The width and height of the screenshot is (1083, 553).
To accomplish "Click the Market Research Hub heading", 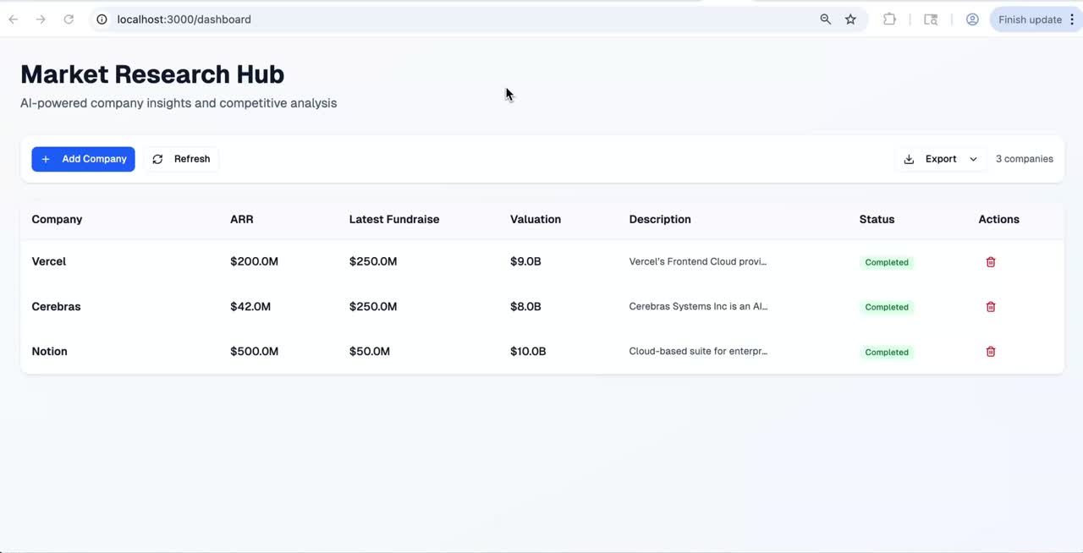I will (x=152, y=74).
